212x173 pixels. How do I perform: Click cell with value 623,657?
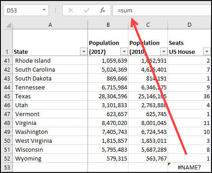pyautogui.click(x=108, y=114)
